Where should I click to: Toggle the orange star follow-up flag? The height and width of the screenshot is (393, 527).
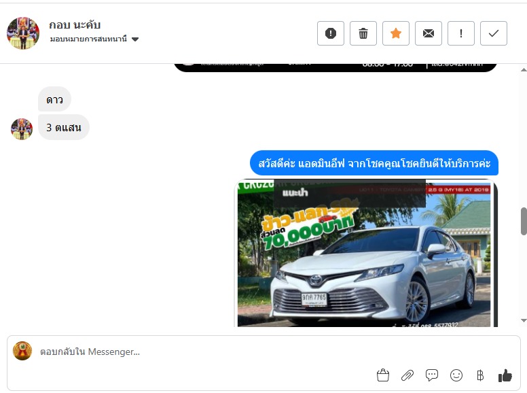point(395,33)
